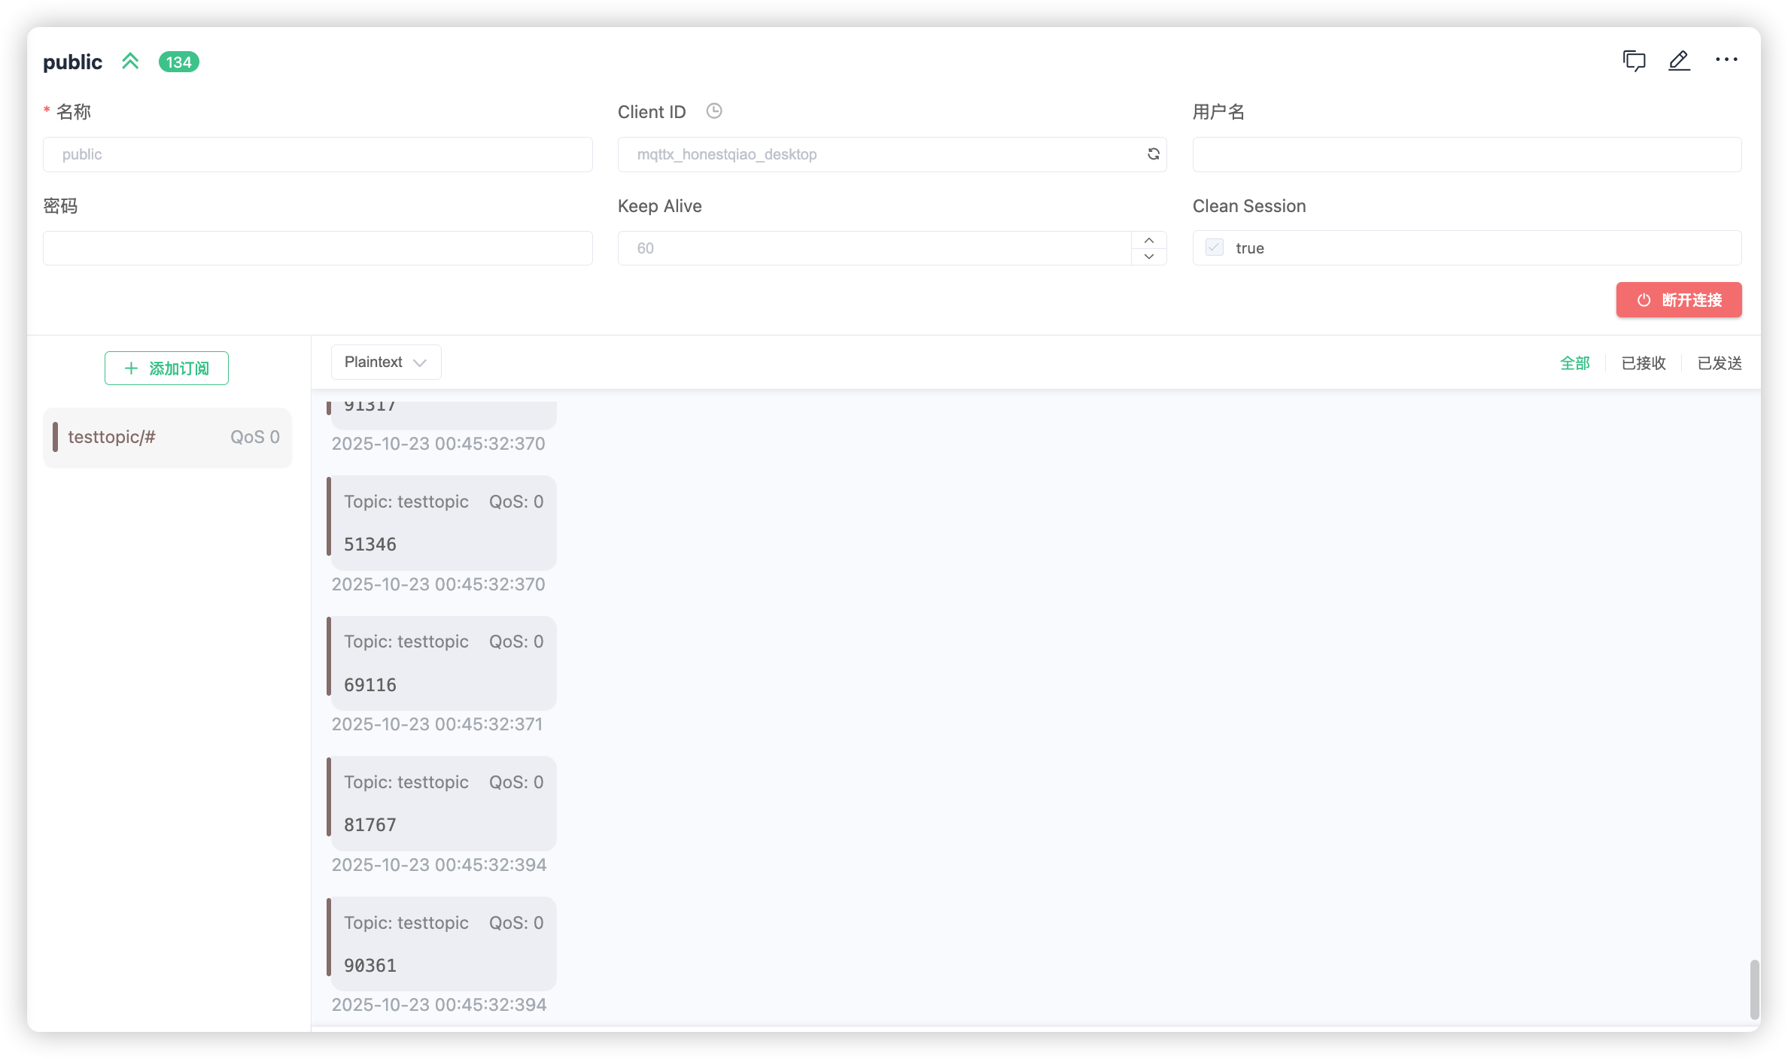Open the Plaintext format dropdown
The height and width of the screenshot is (1059, 1788).
(385, 363)
